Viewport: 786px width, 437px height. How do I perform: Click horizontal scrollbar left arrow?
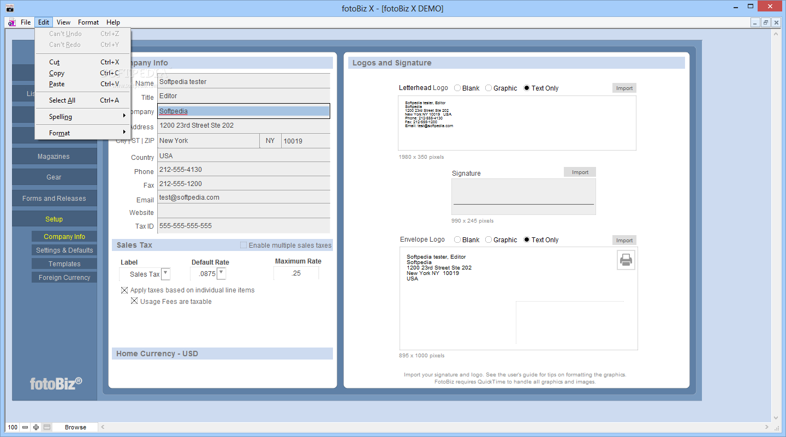click(103, 427)
